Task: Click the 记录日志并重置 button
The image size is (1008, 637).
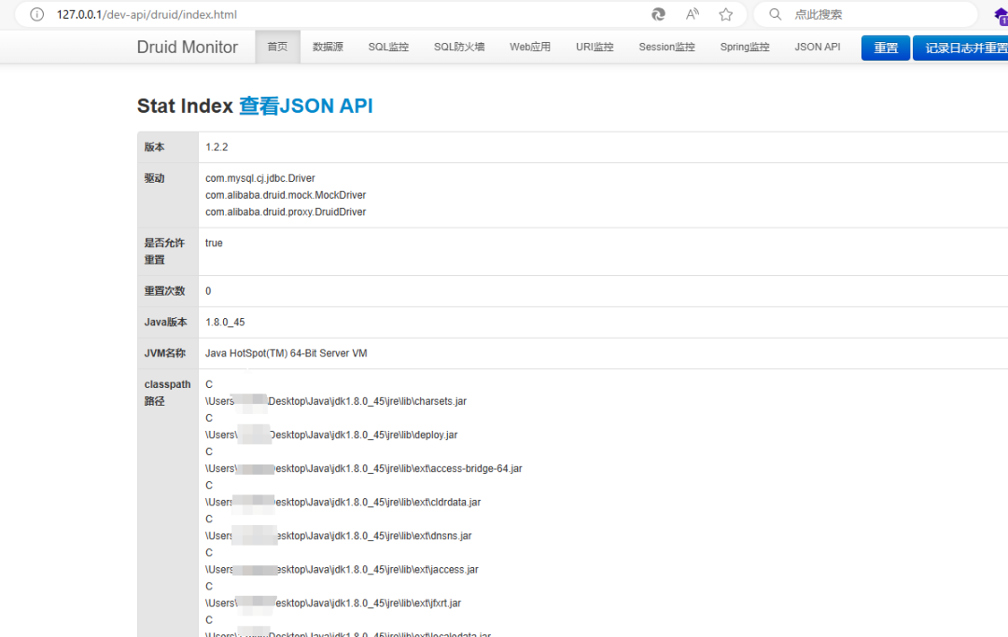Action: [x=960, y=48]
